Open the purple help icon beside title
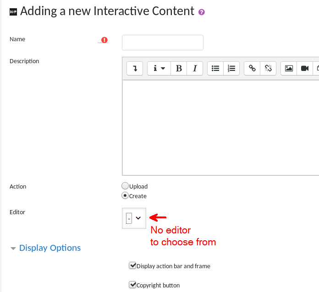The width and height of the screenshot is (319, 292). pos(201,12)
